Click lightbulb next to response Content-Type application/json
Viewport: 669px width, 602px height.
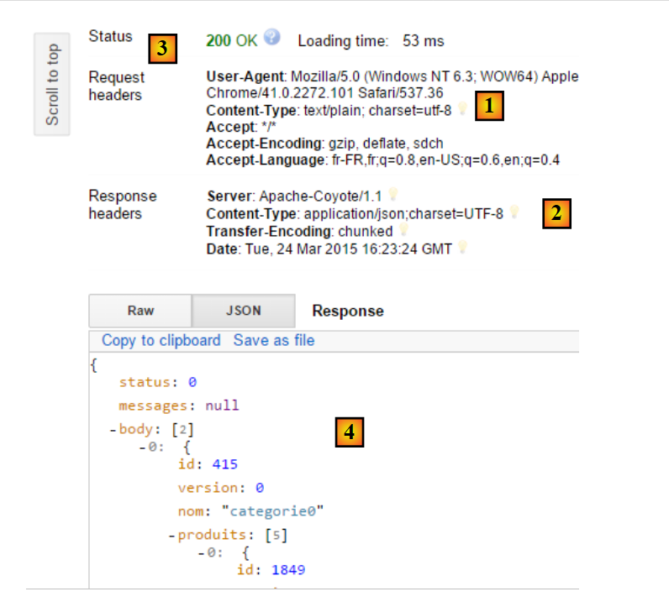(x=514, y=213)
